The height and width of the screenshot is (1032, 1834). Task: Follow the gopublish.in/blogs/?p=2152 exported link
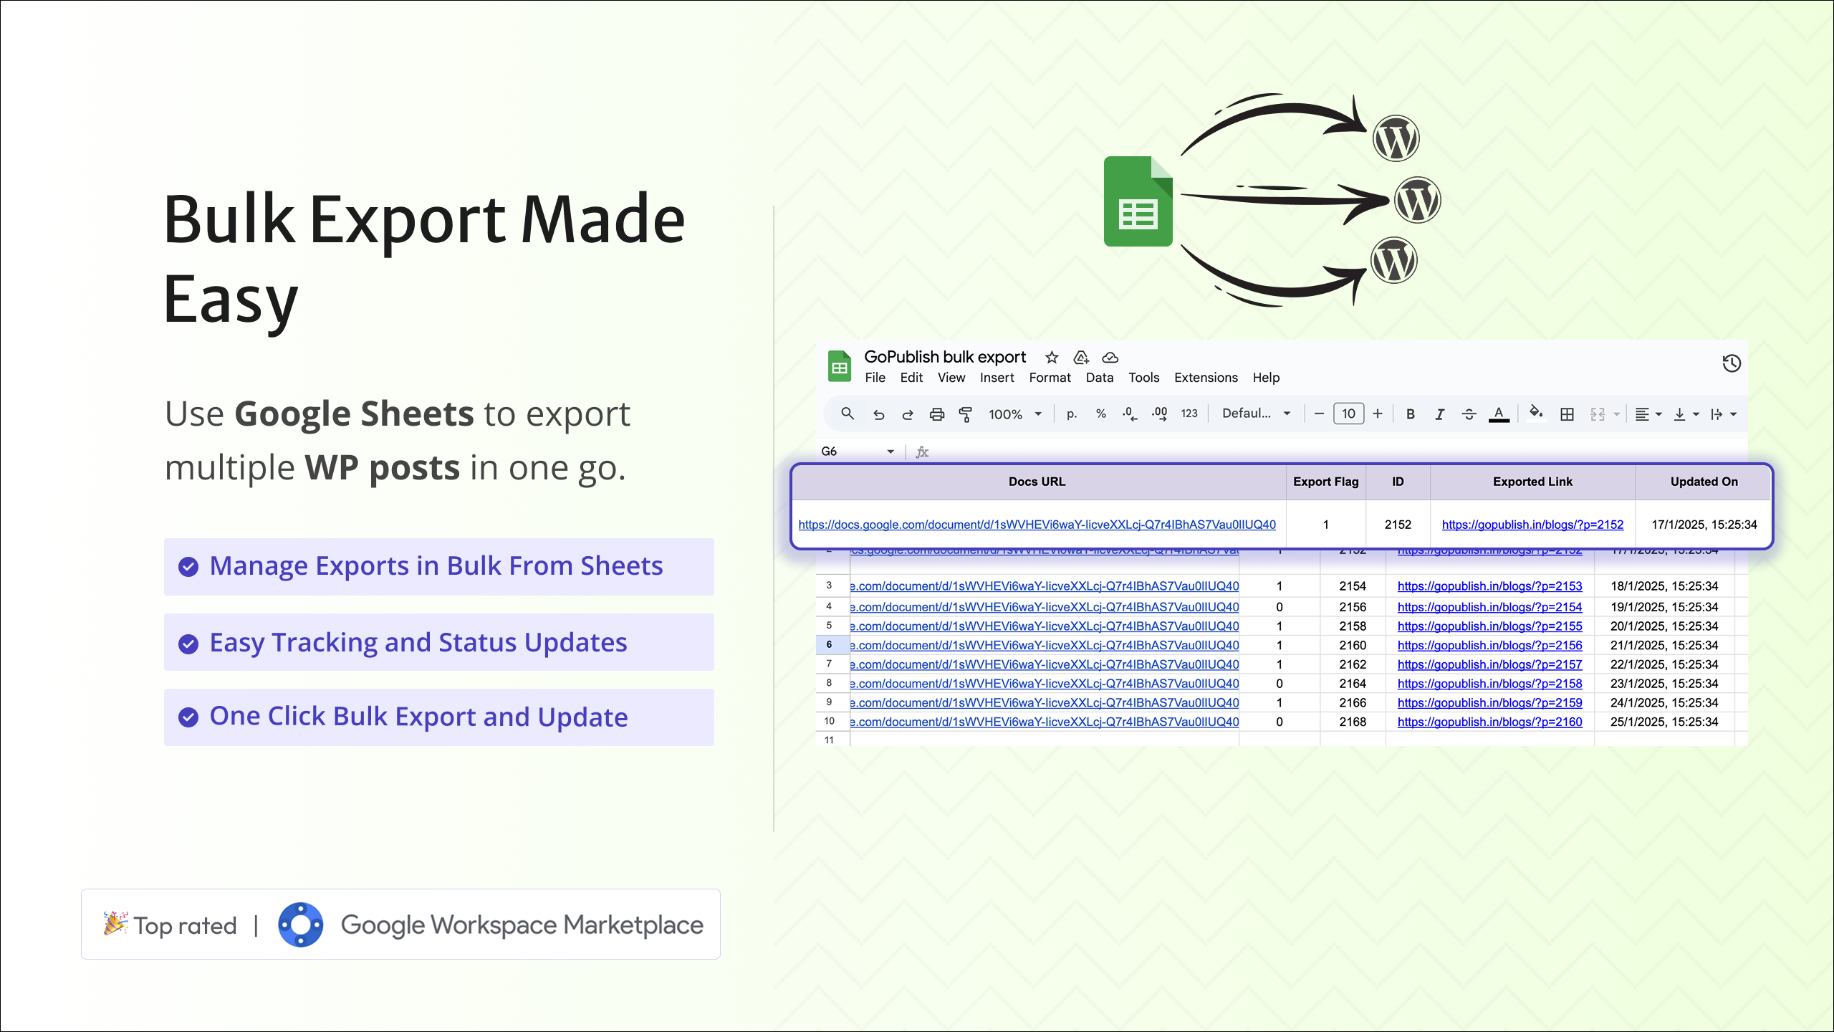point(1532,524)
